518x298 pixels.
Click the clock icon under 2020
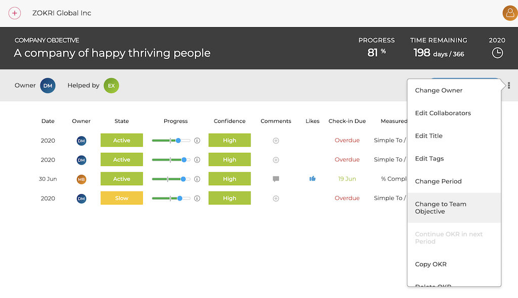[x=497, y=53]
